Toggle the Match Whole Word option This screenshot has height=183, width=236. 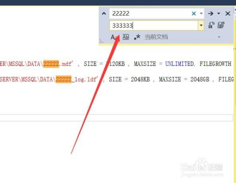(126, 37)
